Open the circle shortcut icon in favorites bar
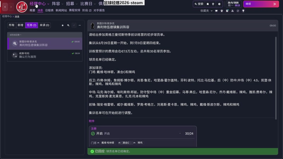The image size is (283, 159). click(x=238, y=11)
